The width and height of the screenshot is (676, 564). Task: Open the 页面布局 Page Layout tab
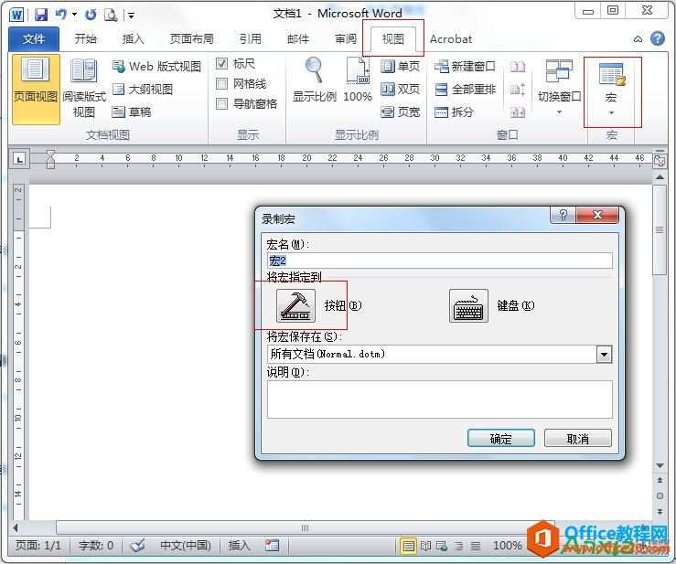click(x=192, y=39)
